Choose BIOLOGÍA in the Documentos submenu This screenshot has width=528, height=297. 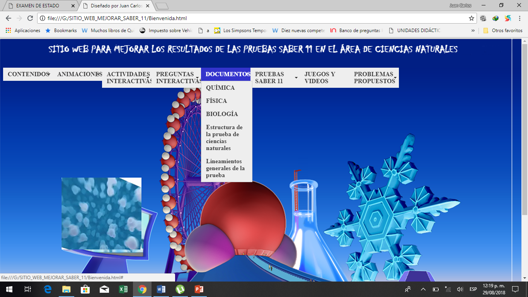(x=222, y=114)
